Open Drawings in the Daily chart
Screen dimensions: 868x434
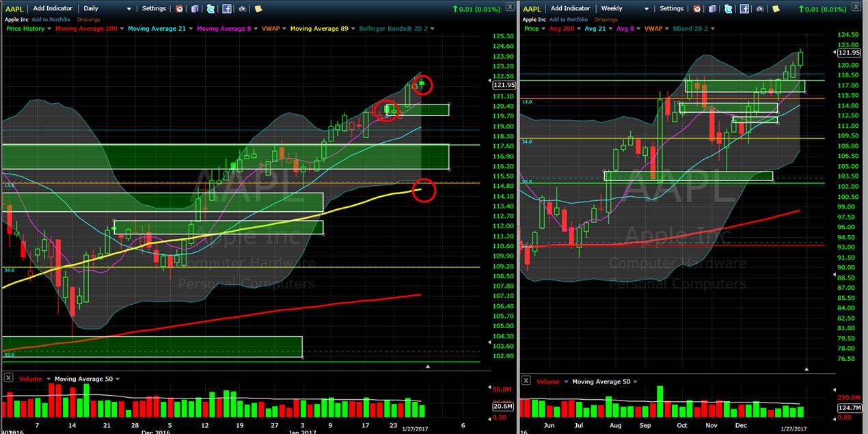[88, 20]
